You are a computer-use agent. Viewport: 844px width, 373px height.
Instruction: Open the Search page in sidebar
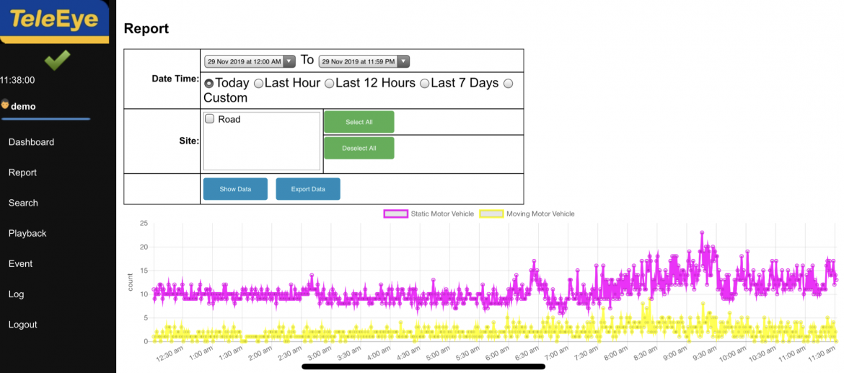pos(23,203)
